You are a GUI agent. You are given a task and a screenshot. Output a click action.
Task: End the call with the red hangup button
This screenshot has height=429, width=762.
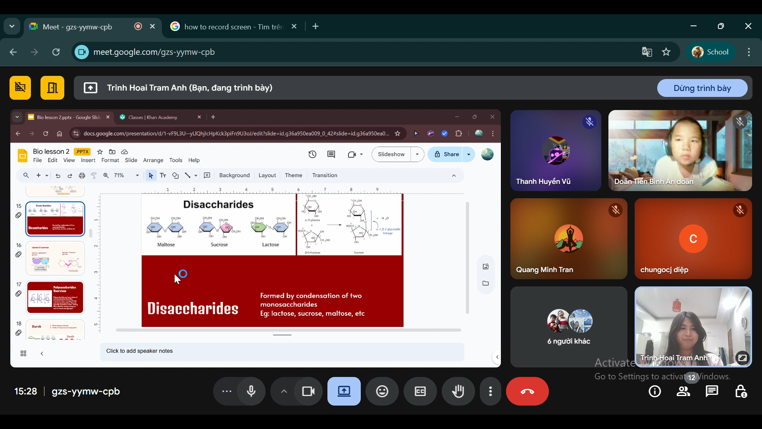[527, 391]
